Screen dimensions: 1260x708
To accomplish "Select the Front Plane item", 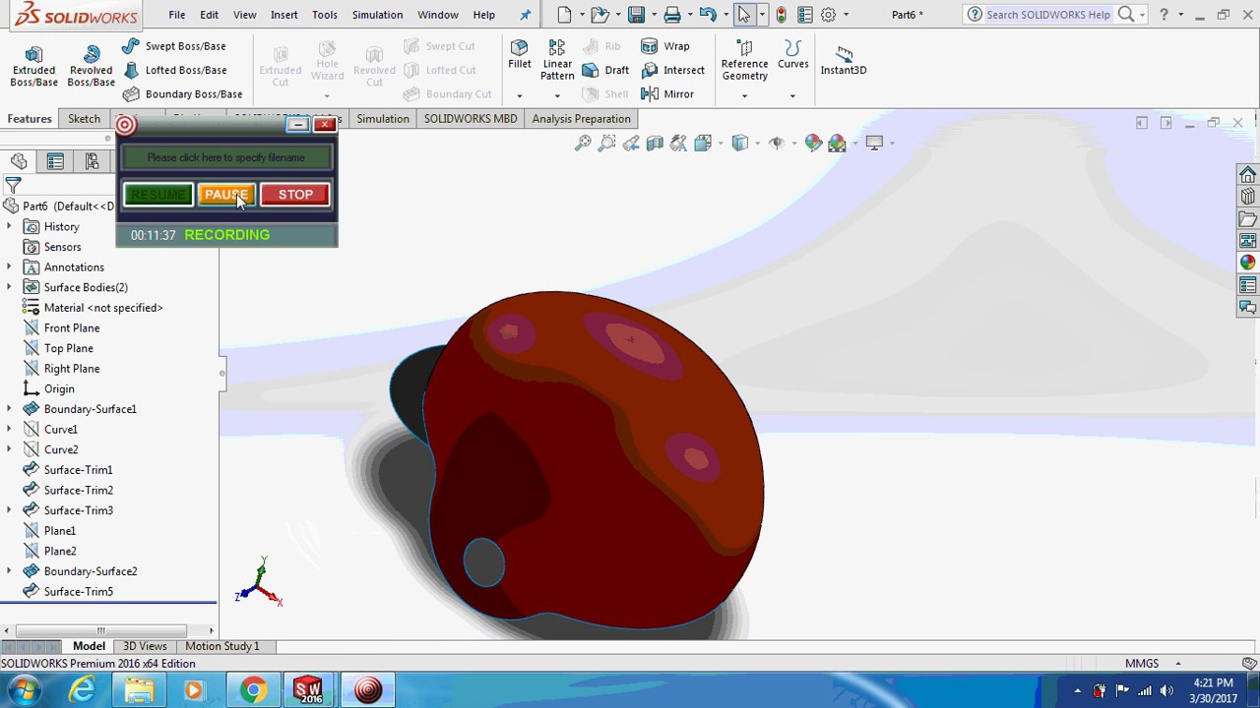I will tap(72, 328).
